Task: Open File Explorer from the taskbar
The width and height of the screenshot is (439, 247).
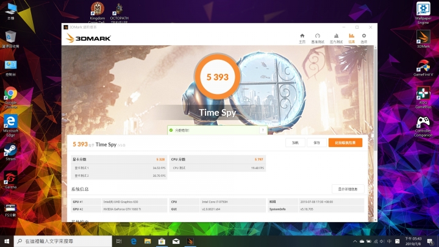Action: pyautogui.click(x=148, y=241)
